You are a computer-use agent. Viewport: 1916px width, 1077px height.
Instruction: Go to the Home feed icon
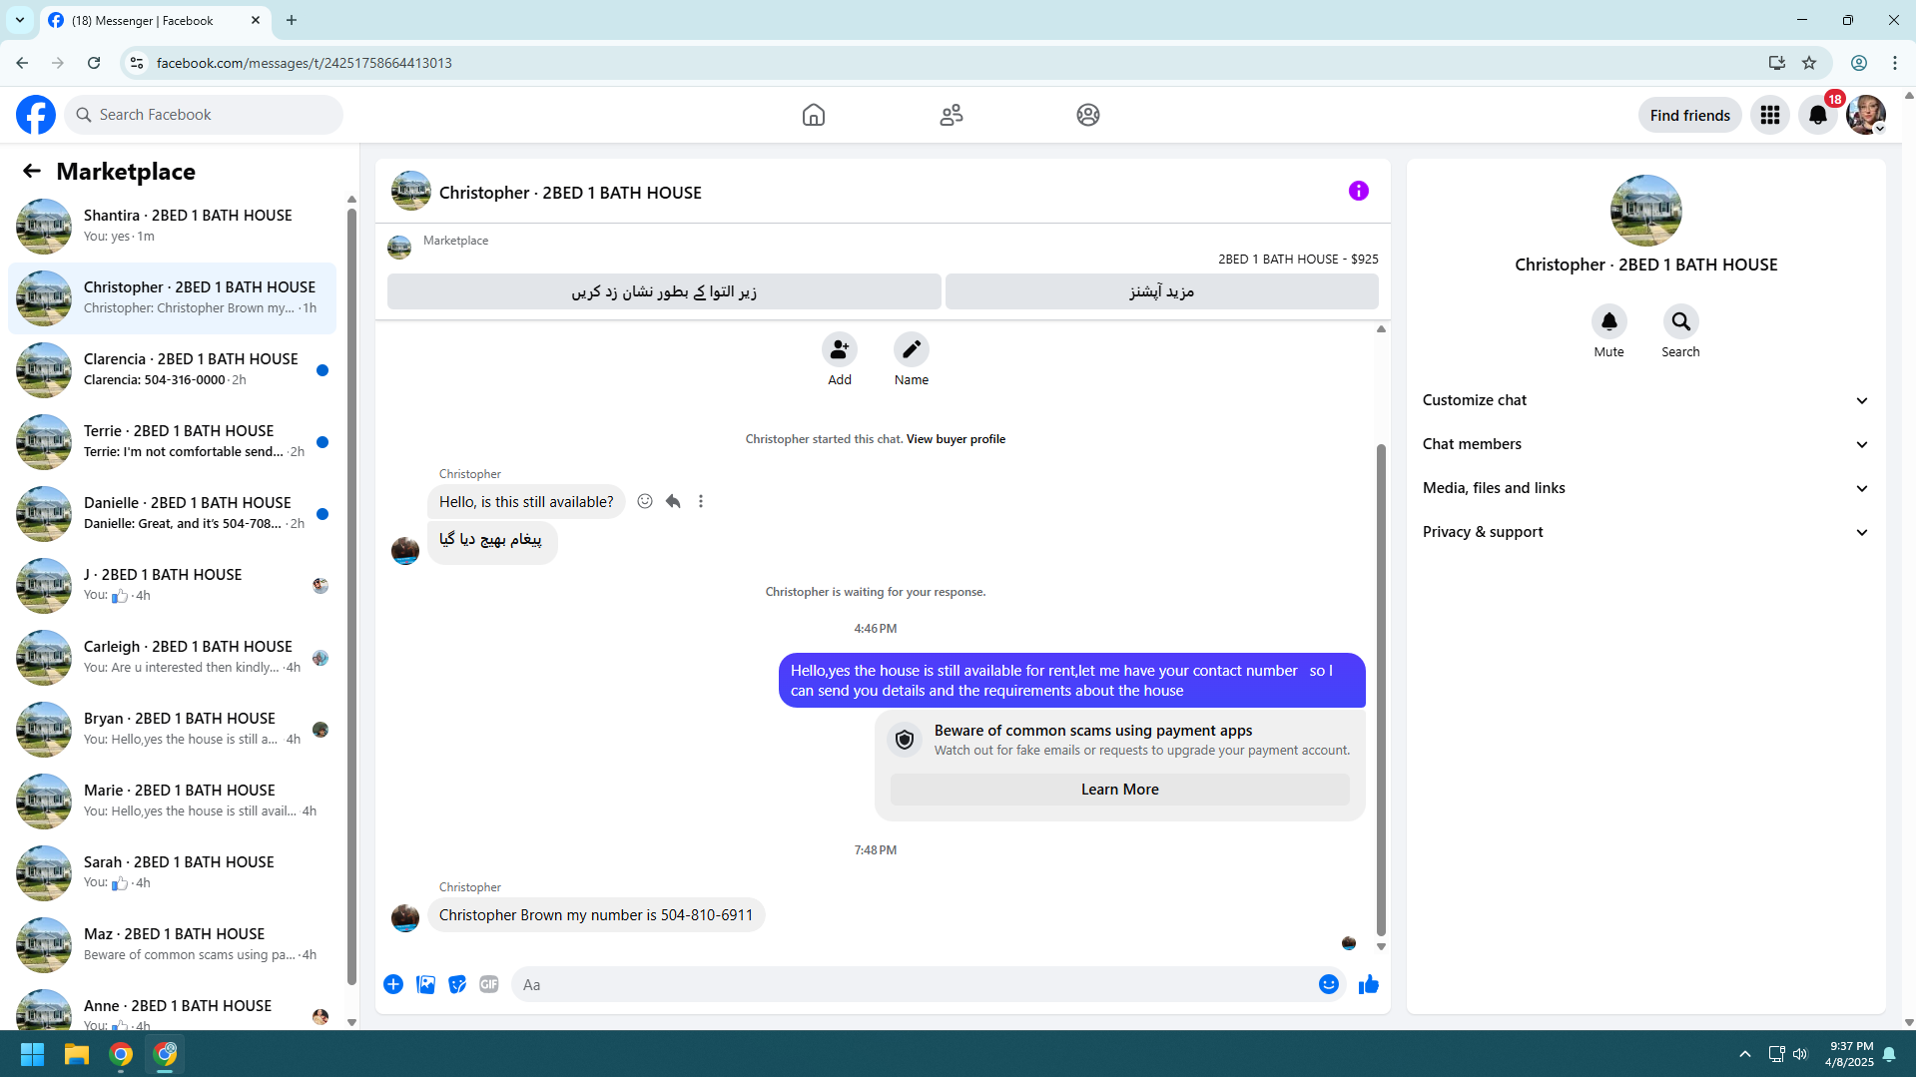click(814, 115)
